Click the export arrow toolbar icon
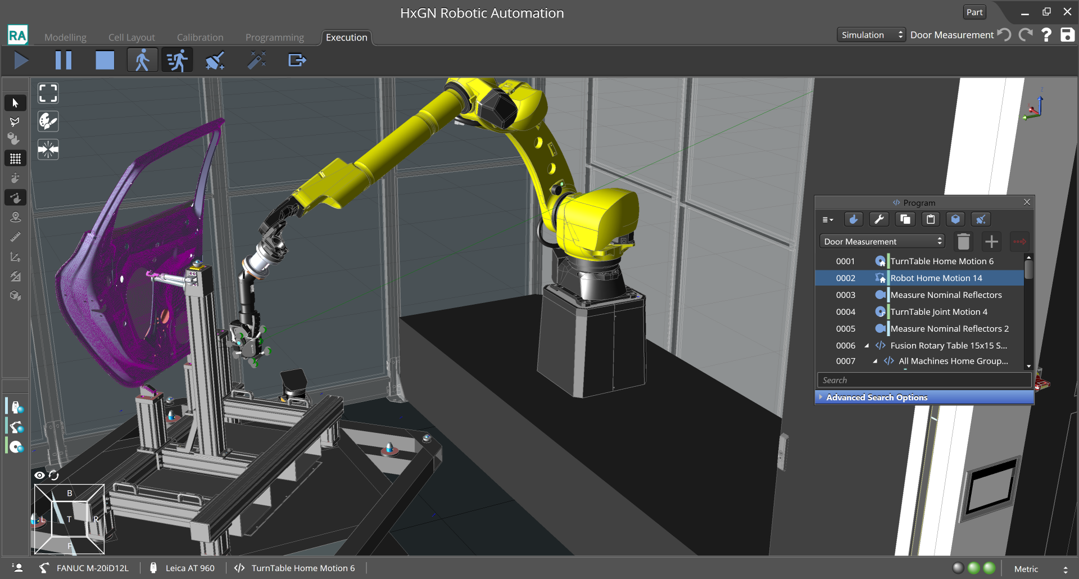This screenshot has height=579, width=1079. pyautogui.click(x=297, y=60)
